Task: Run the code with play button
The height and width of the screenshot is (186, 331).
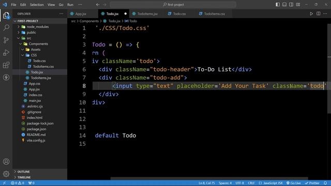Action: [311, 14]
